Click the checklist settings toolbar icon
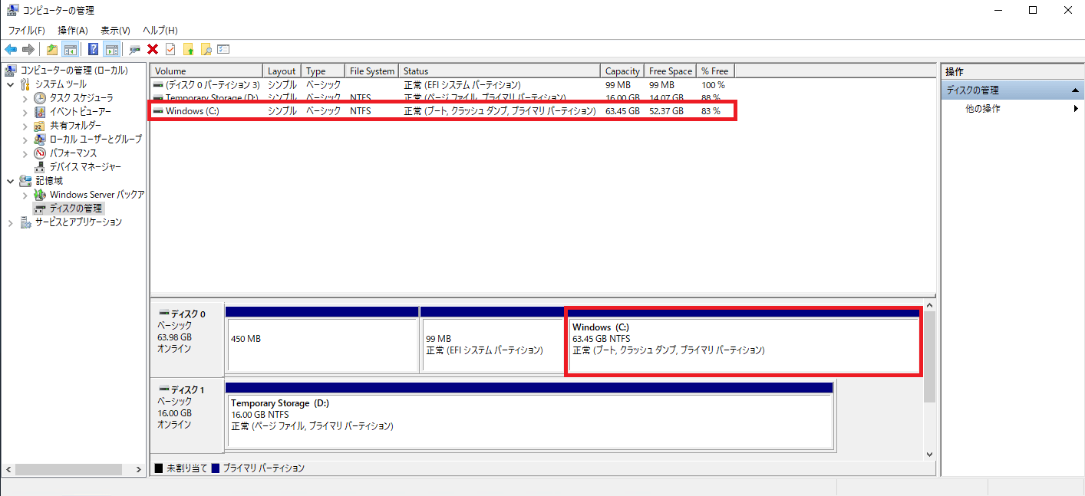1085x496 pixels. (x=223, y=49)
